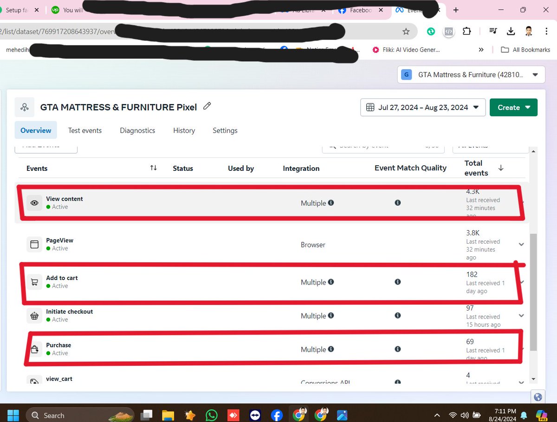Open the Fliki AI Video Generator bookmark
This screenshot has width=557, height=422.
pos(406,50)
